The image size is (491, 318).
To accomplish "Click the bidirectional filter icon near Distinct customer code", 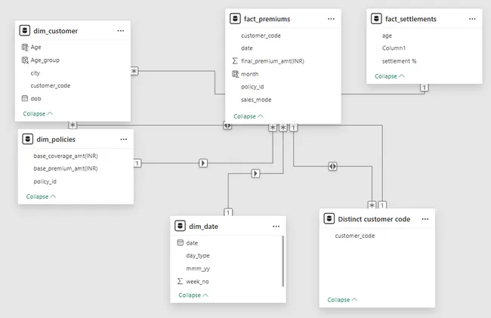I will [x=332, y=166].
